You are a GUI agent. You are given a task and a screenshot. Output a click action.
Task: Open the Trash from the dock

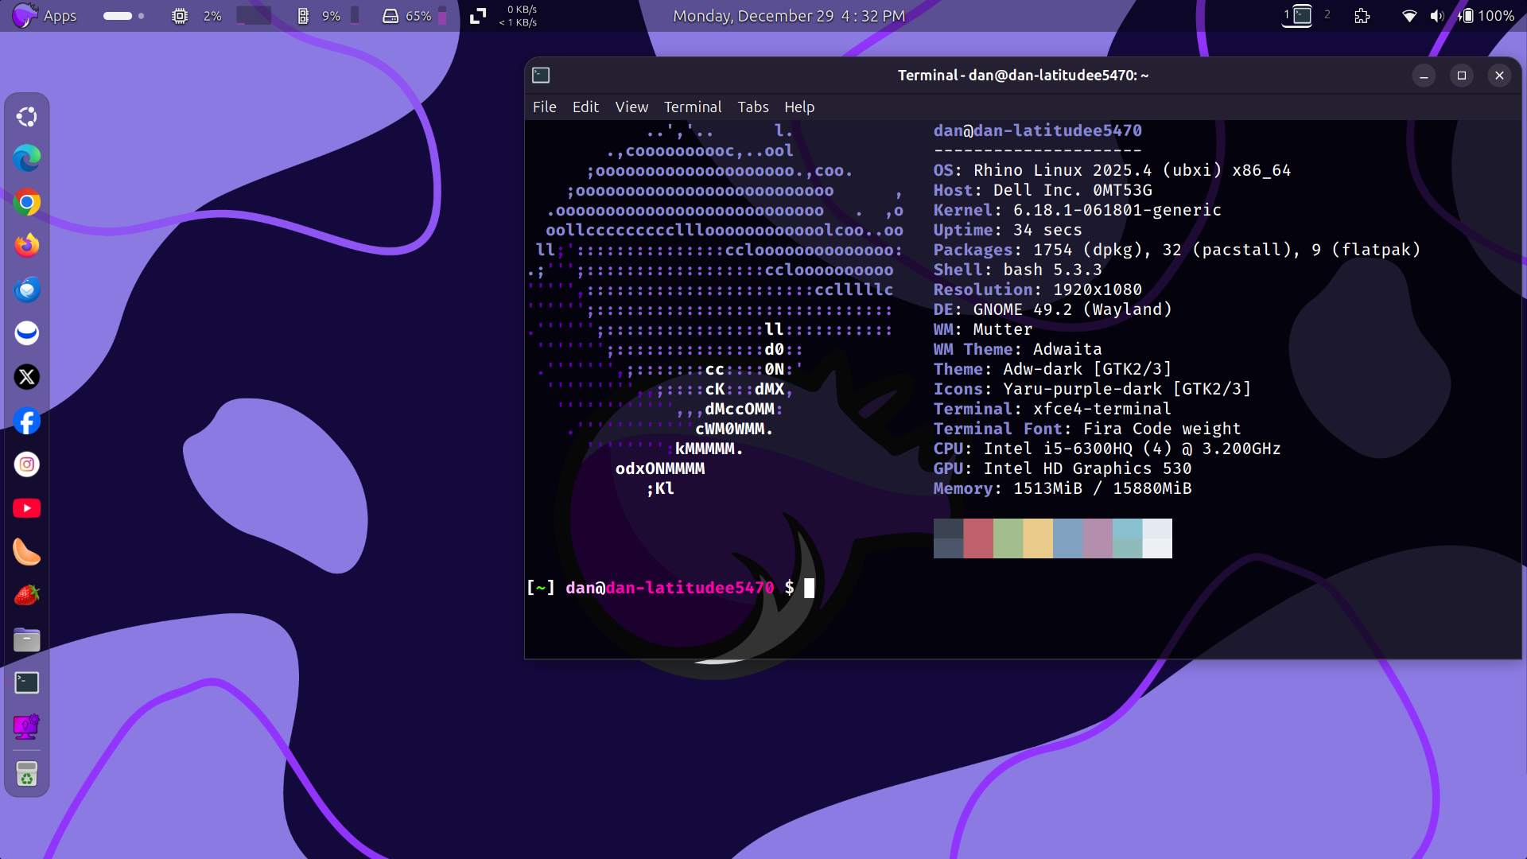pyautogui.click(x=27, y=775)
